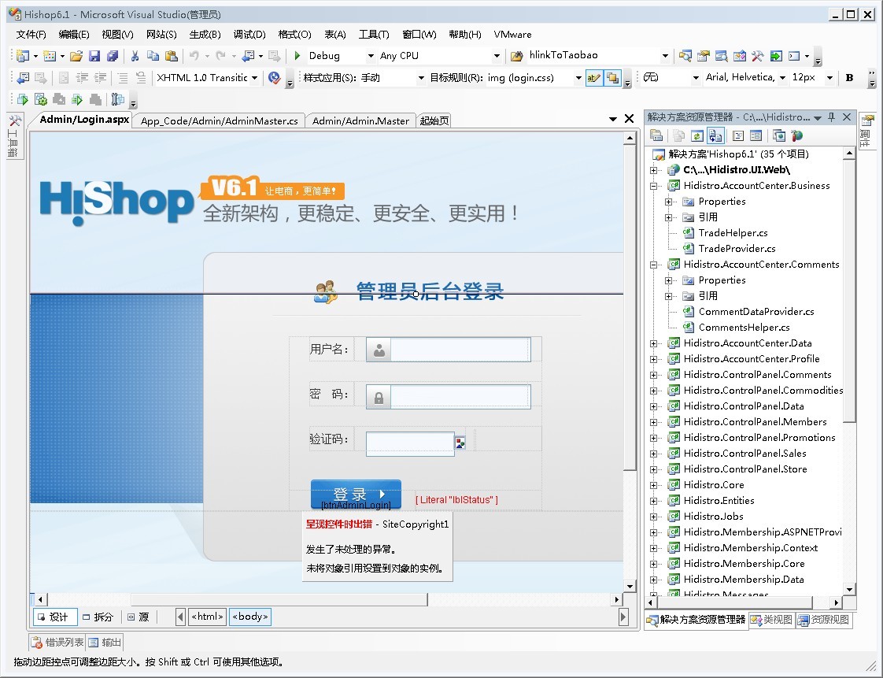Open the Toolbox hammer-and-wrench toolbar icon

tap(757, 56)
